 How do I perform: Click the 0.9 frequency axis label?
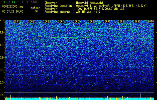pos(2,57)
